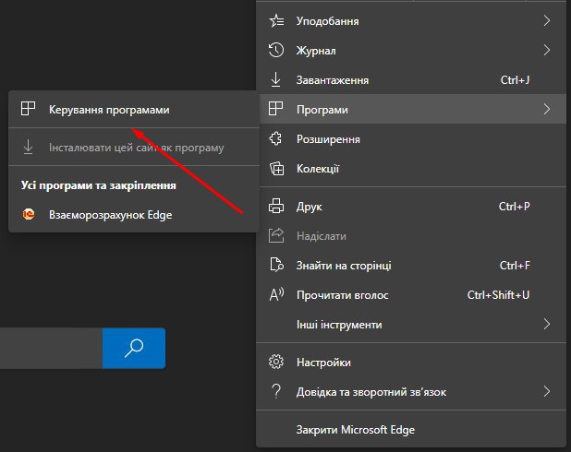Choose Прочитати вголос
The height and width of the screenshot is (452, 571).
[x=411, y=294]
